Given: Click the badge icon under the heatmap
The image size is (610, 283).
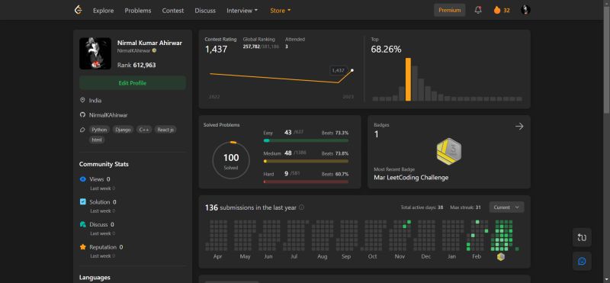Looking at the screenshot, I should click(x=501, y=256).
